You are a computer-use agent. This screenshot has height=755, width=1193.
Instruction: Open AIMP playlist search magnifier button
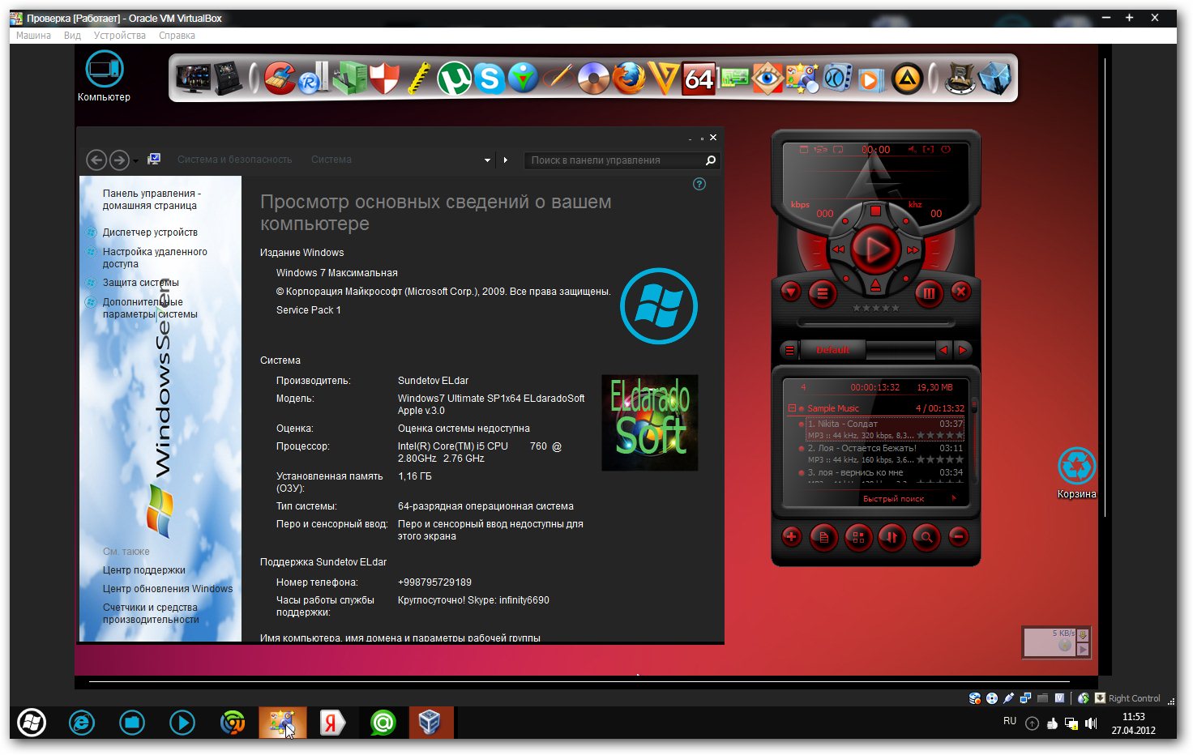[x=926, y=537]
